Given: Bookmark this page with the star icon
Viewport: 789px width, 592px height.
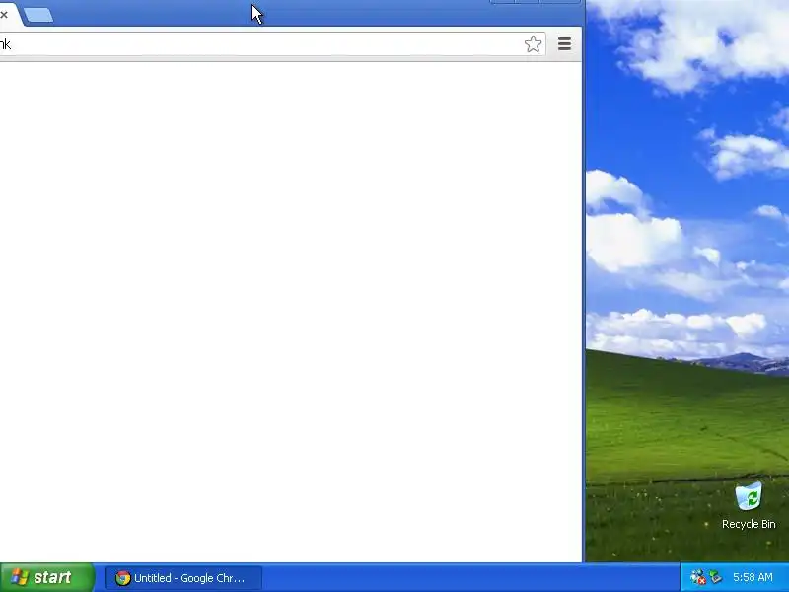Looking at the screenshot, I should point(533,44).
